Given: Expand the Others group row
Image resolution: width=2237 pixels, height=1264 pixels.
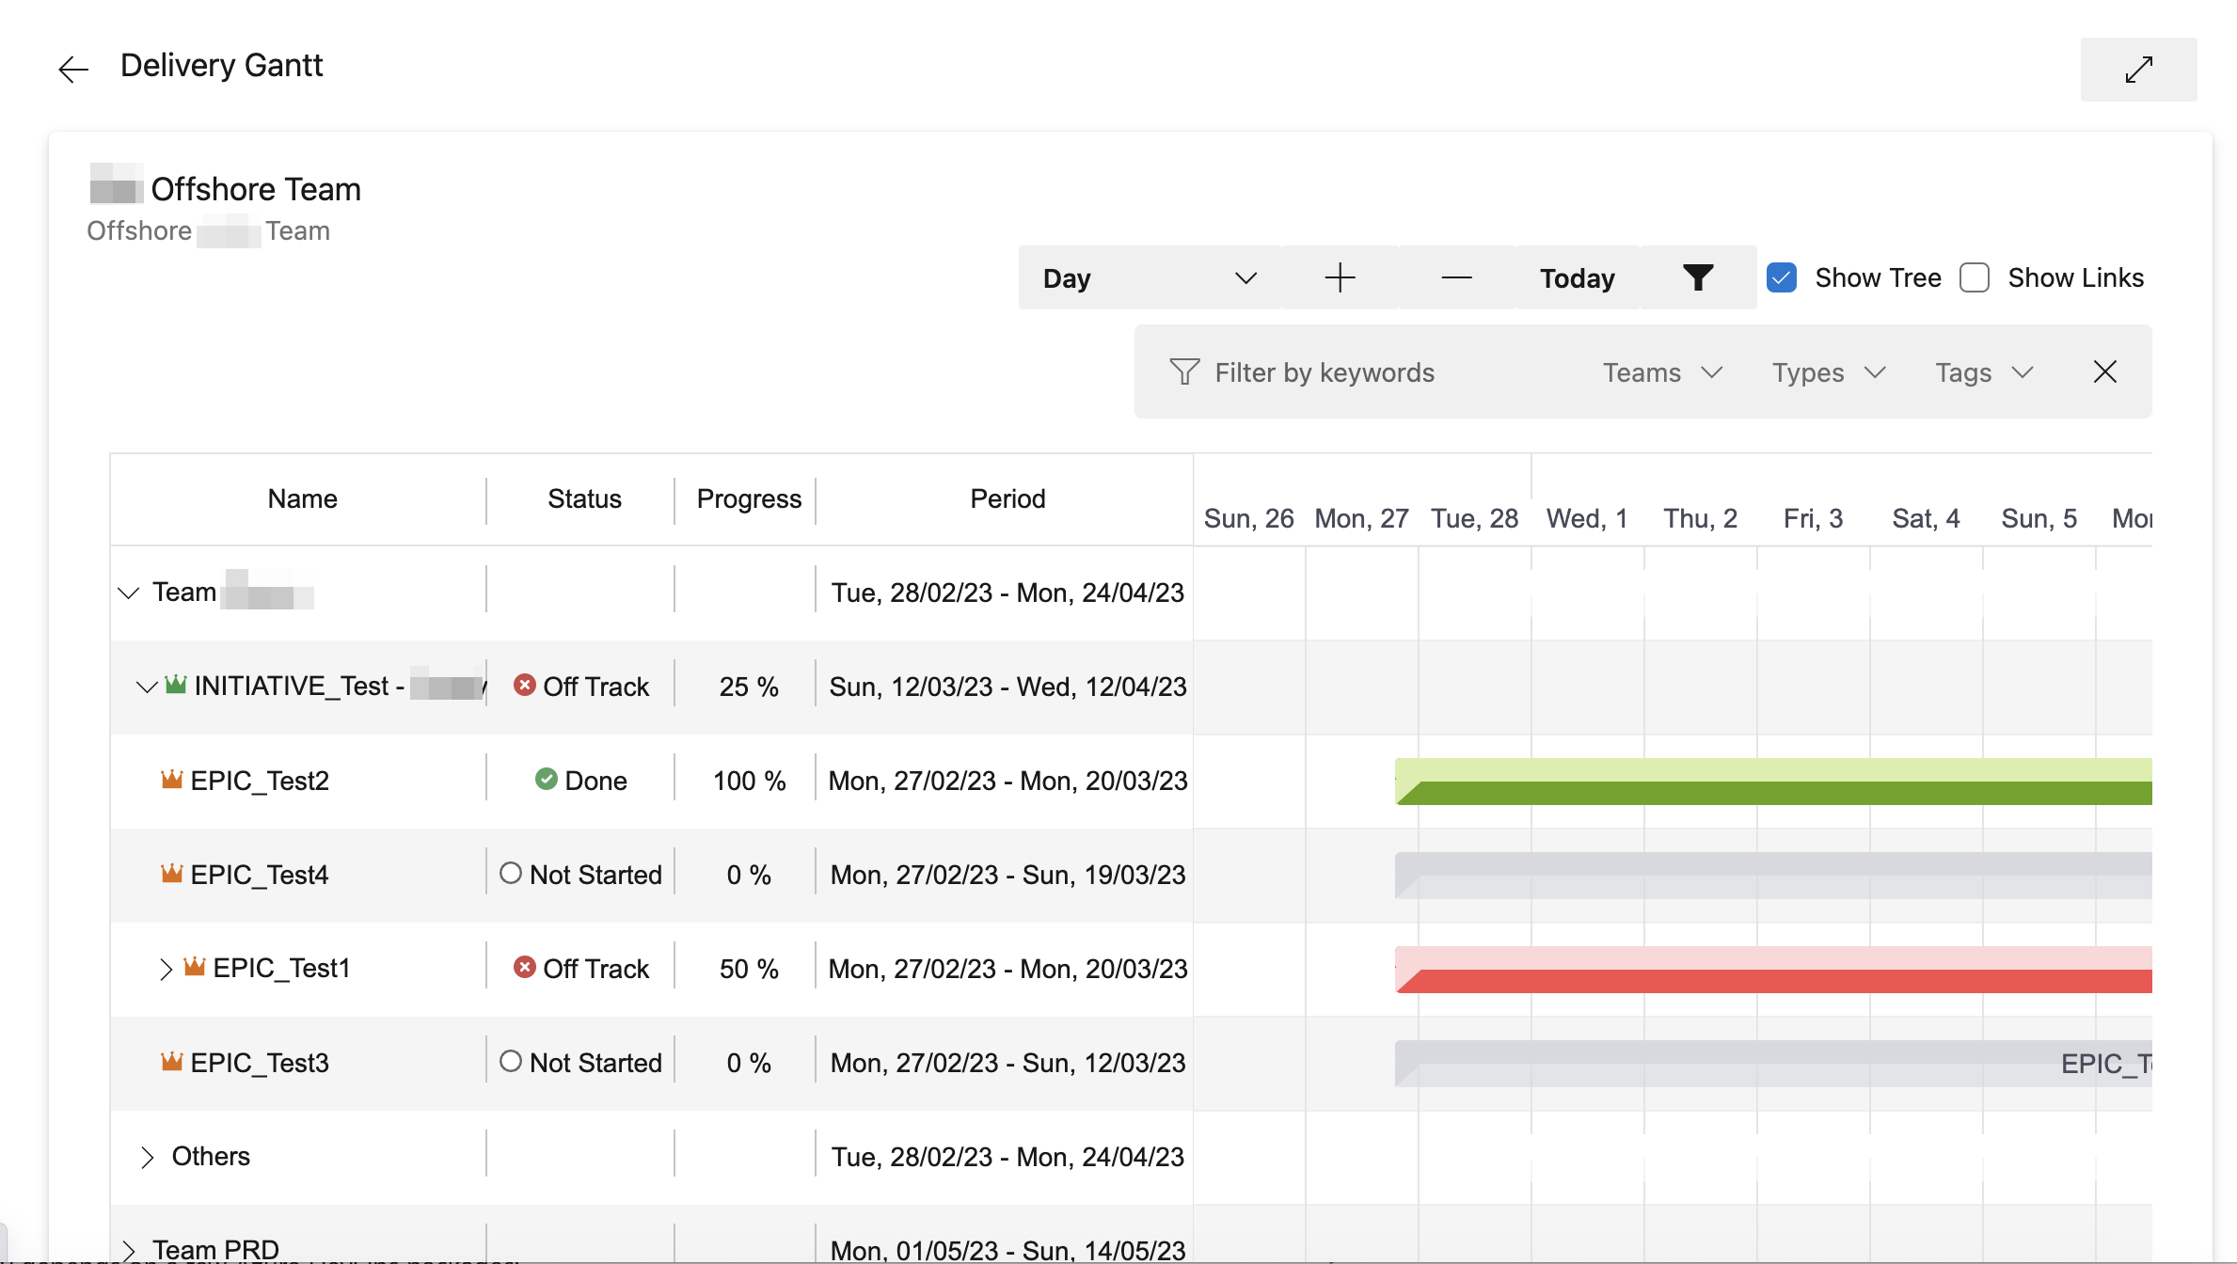Looking at the screenshot, I should [x=148, y=1157].
